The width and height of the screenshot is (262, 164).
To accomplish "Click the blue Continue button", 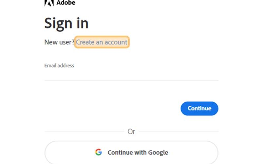I will coord(199,109).
